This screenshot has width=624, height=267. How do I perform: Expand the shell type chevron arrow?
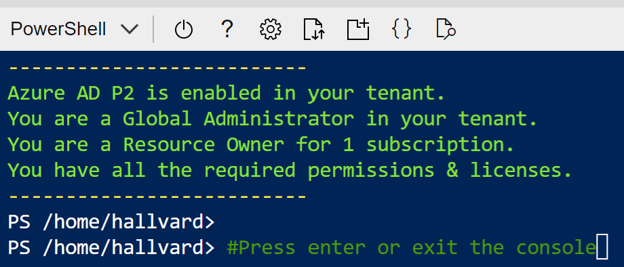tap(130, 30)
